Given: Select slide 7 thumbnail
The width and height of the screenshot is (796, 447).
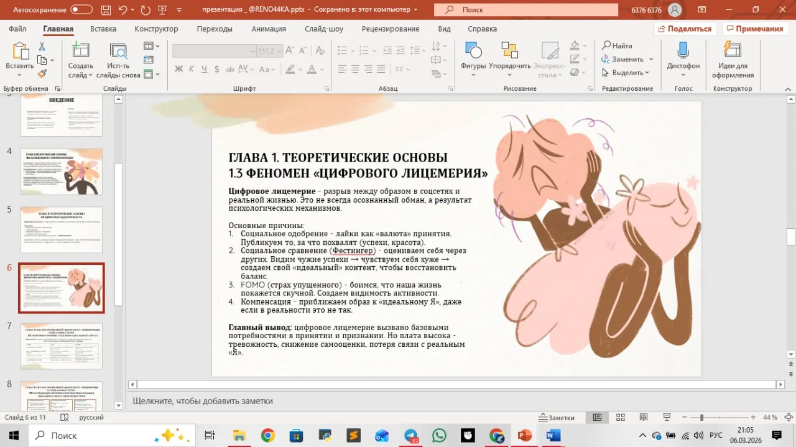Looking at the screenshot, I should 62,346.
